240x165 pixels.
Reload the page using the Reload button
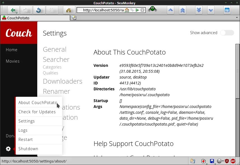pyautogui.click(x=38, y=10)
